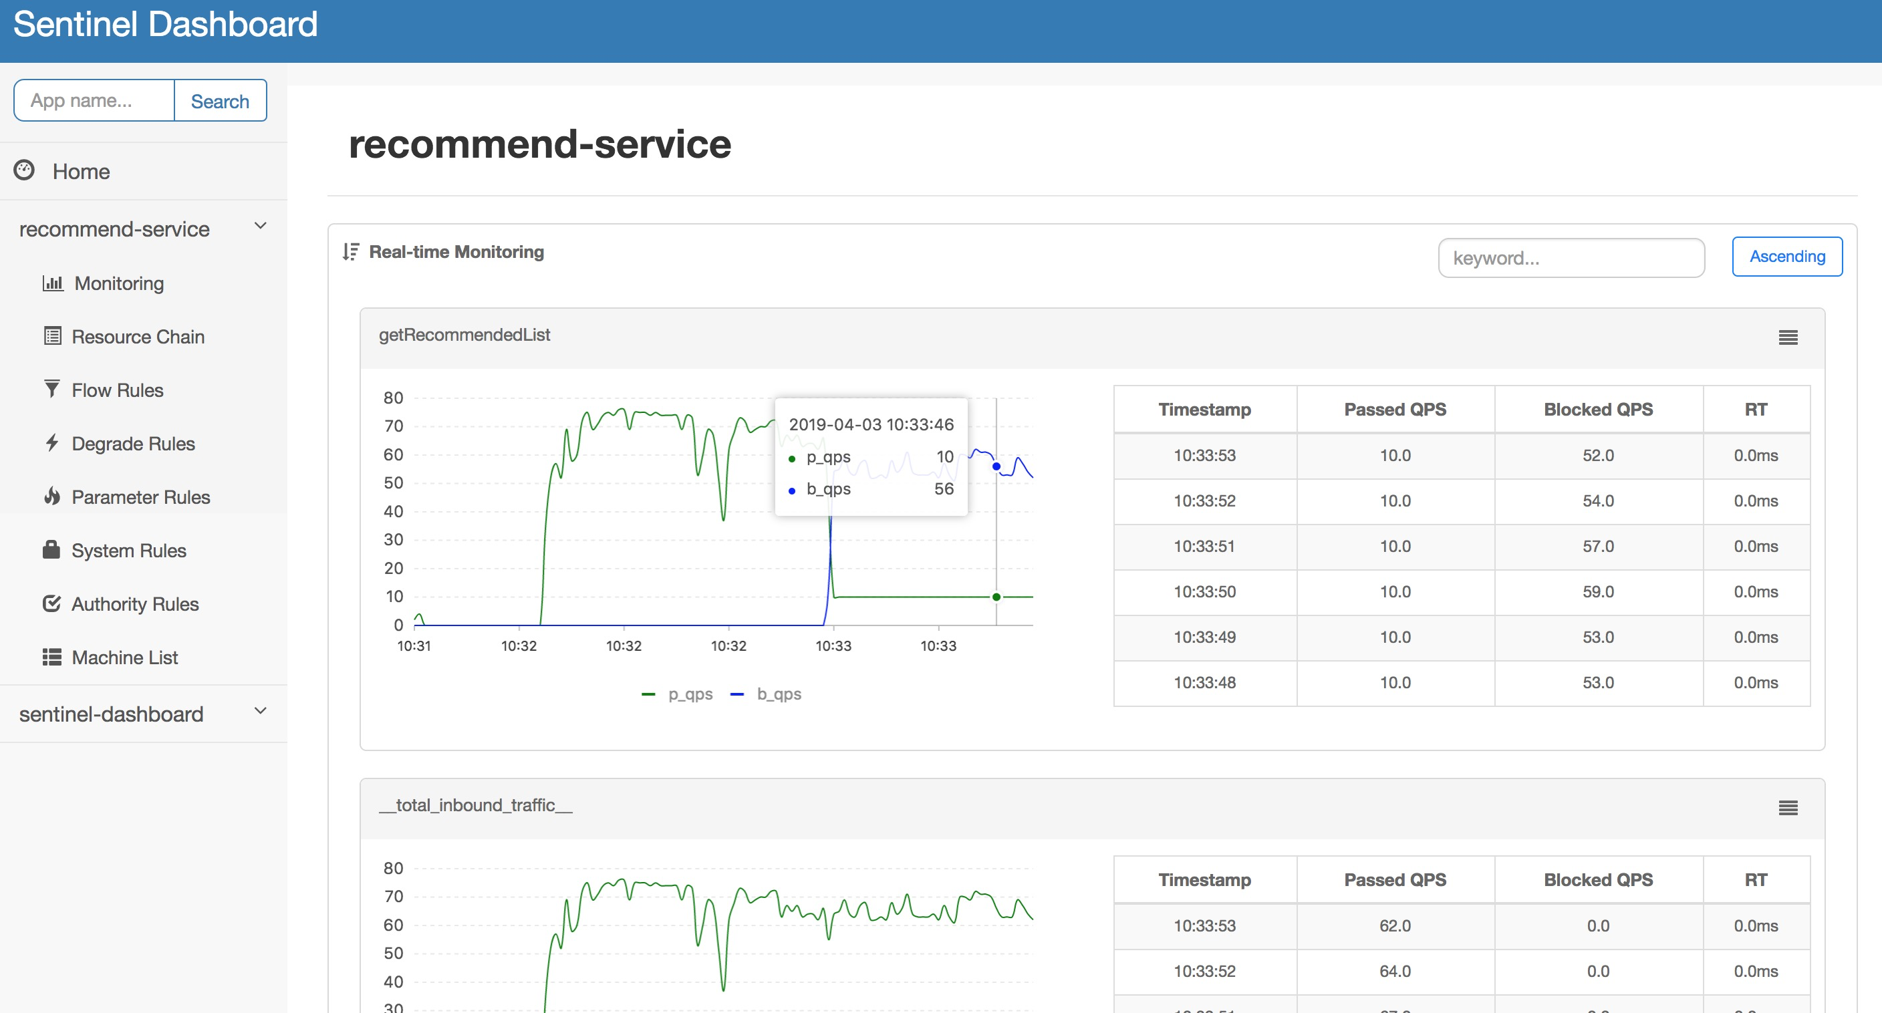Open __total_inbound_traffic__ chart hamburger menu
The width and height of the screenshot is (1882, 1013).
click(1788, 808)
